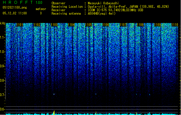Viewport: 181px width, 115px height.
Task: Click the 0.7 kHz axis tick label
Action: click(x=2, y=95)
